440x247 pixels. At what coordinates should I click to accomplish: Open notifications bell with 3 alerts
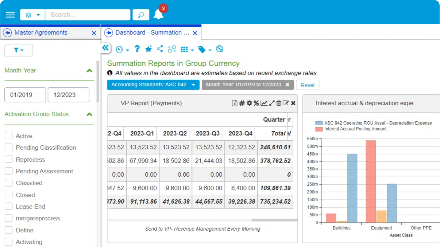click(x=159, y=14)
